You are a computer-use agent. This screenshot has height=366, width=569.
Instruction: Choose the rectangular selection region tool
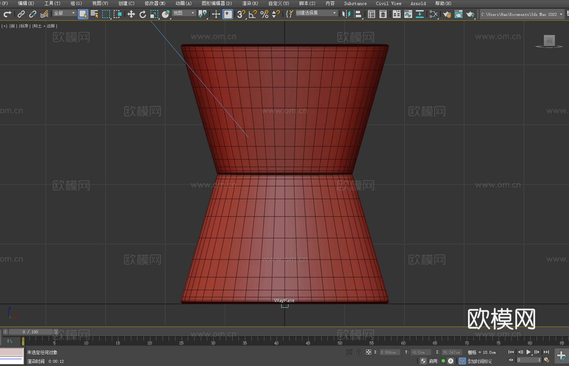[x=106, y=14]
